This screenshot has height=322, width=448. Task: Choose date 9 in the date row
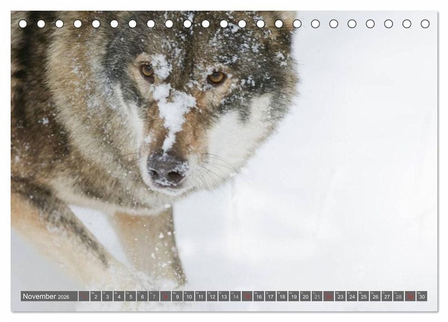click(177, 296)
